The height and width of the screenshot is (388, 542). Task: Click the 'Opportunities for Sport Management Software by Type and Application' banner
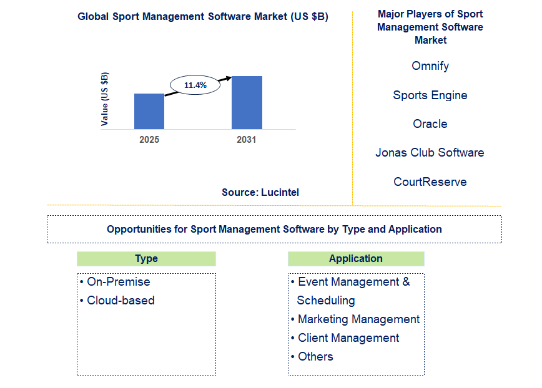275,229
